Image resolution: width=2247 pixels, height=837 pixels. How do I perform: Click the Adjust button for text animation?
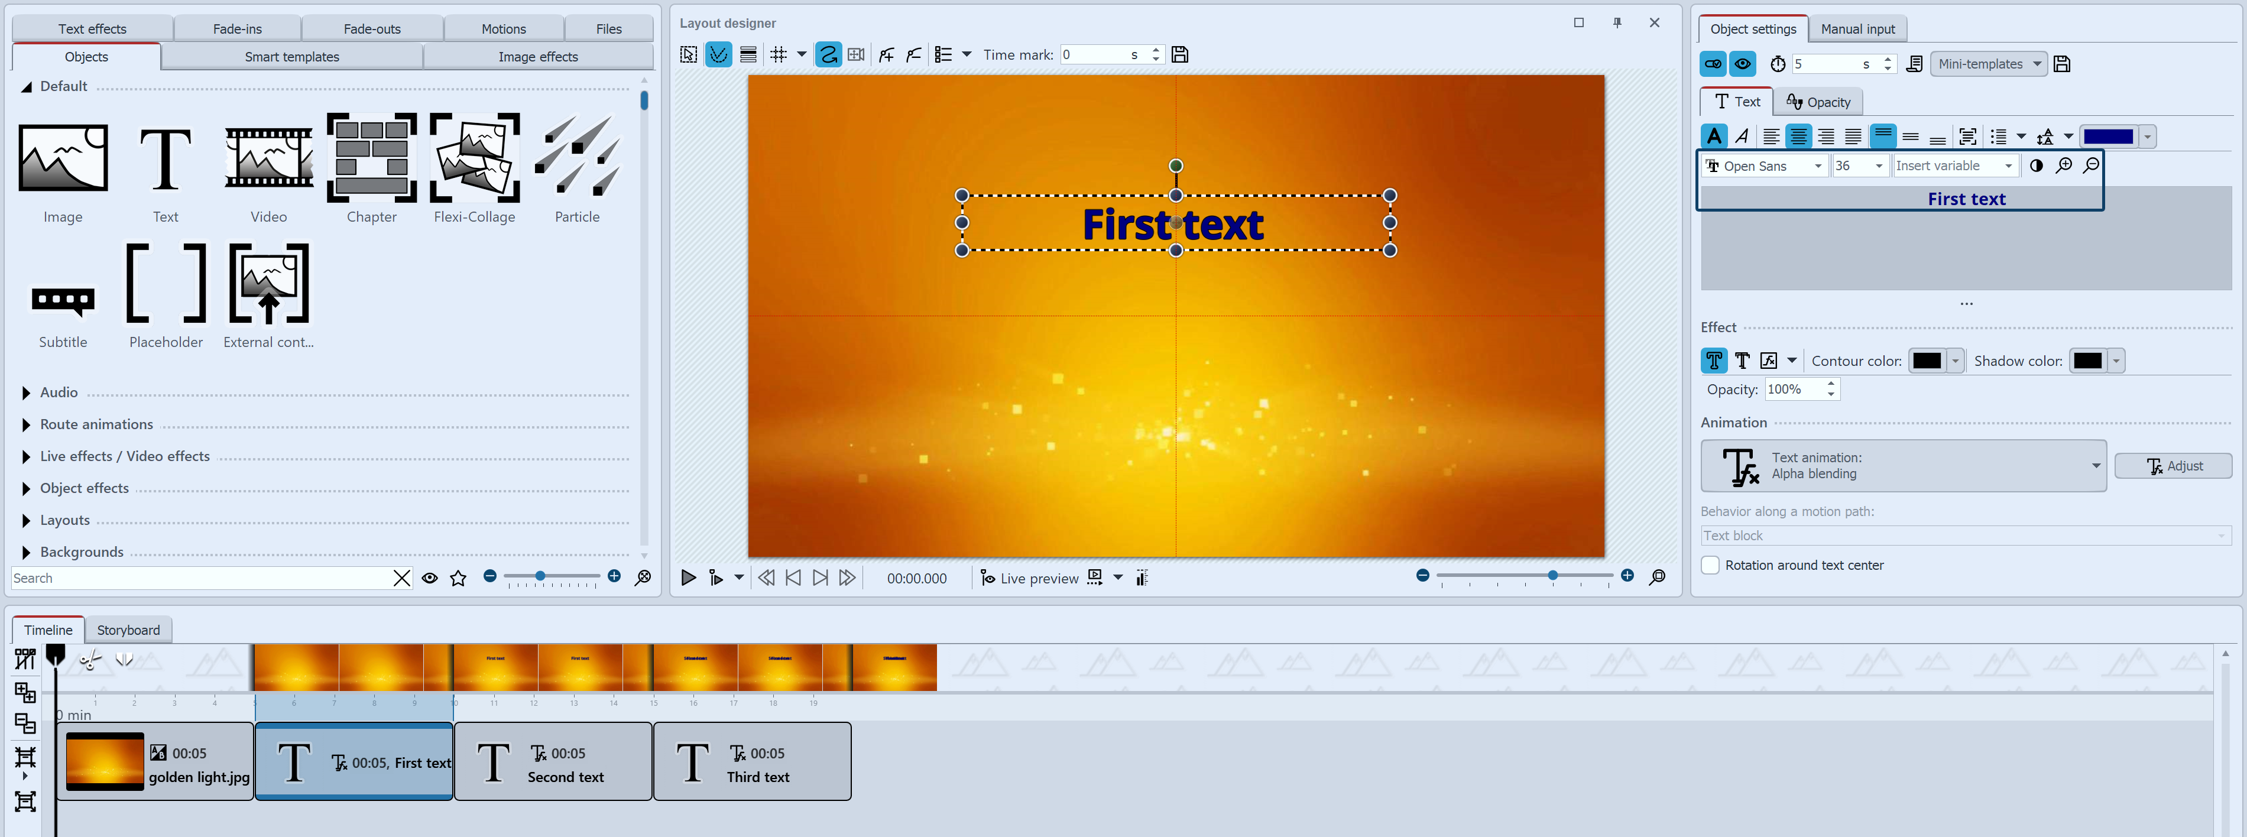[x=2174, y=466]
